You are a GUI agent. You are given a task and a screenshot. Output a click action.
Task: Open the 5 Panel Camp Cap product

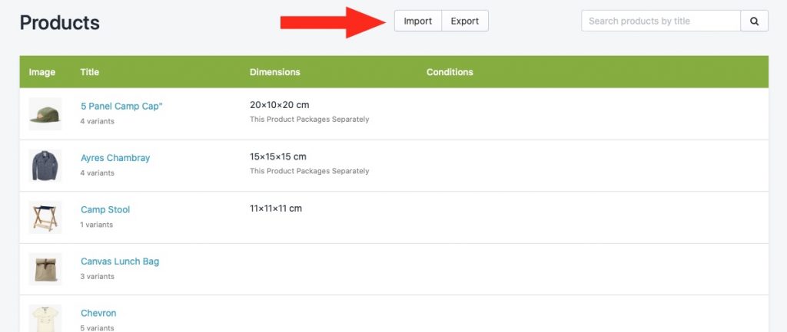[122, 106]
